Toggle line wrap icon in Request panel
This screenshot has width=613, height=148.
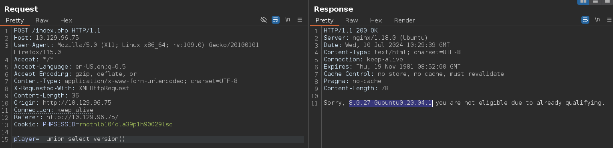coord(276,20)
